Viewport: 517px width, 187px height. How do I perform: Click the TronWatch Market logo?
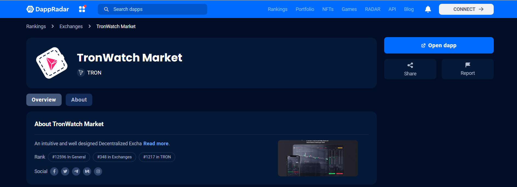coord(52,63)
